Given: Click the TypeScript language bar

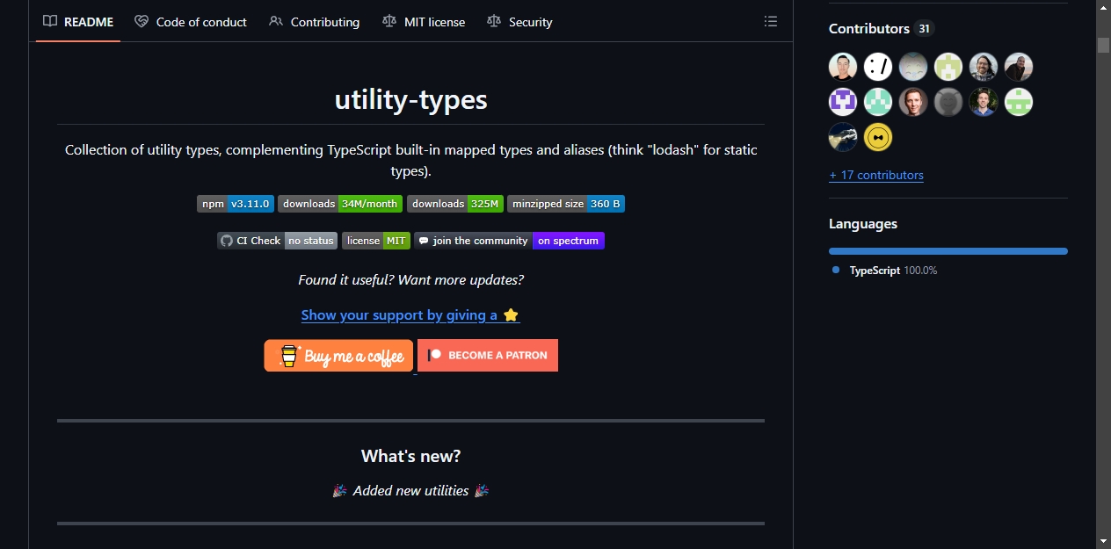Looking at the screenshot, I should (948, 251).
